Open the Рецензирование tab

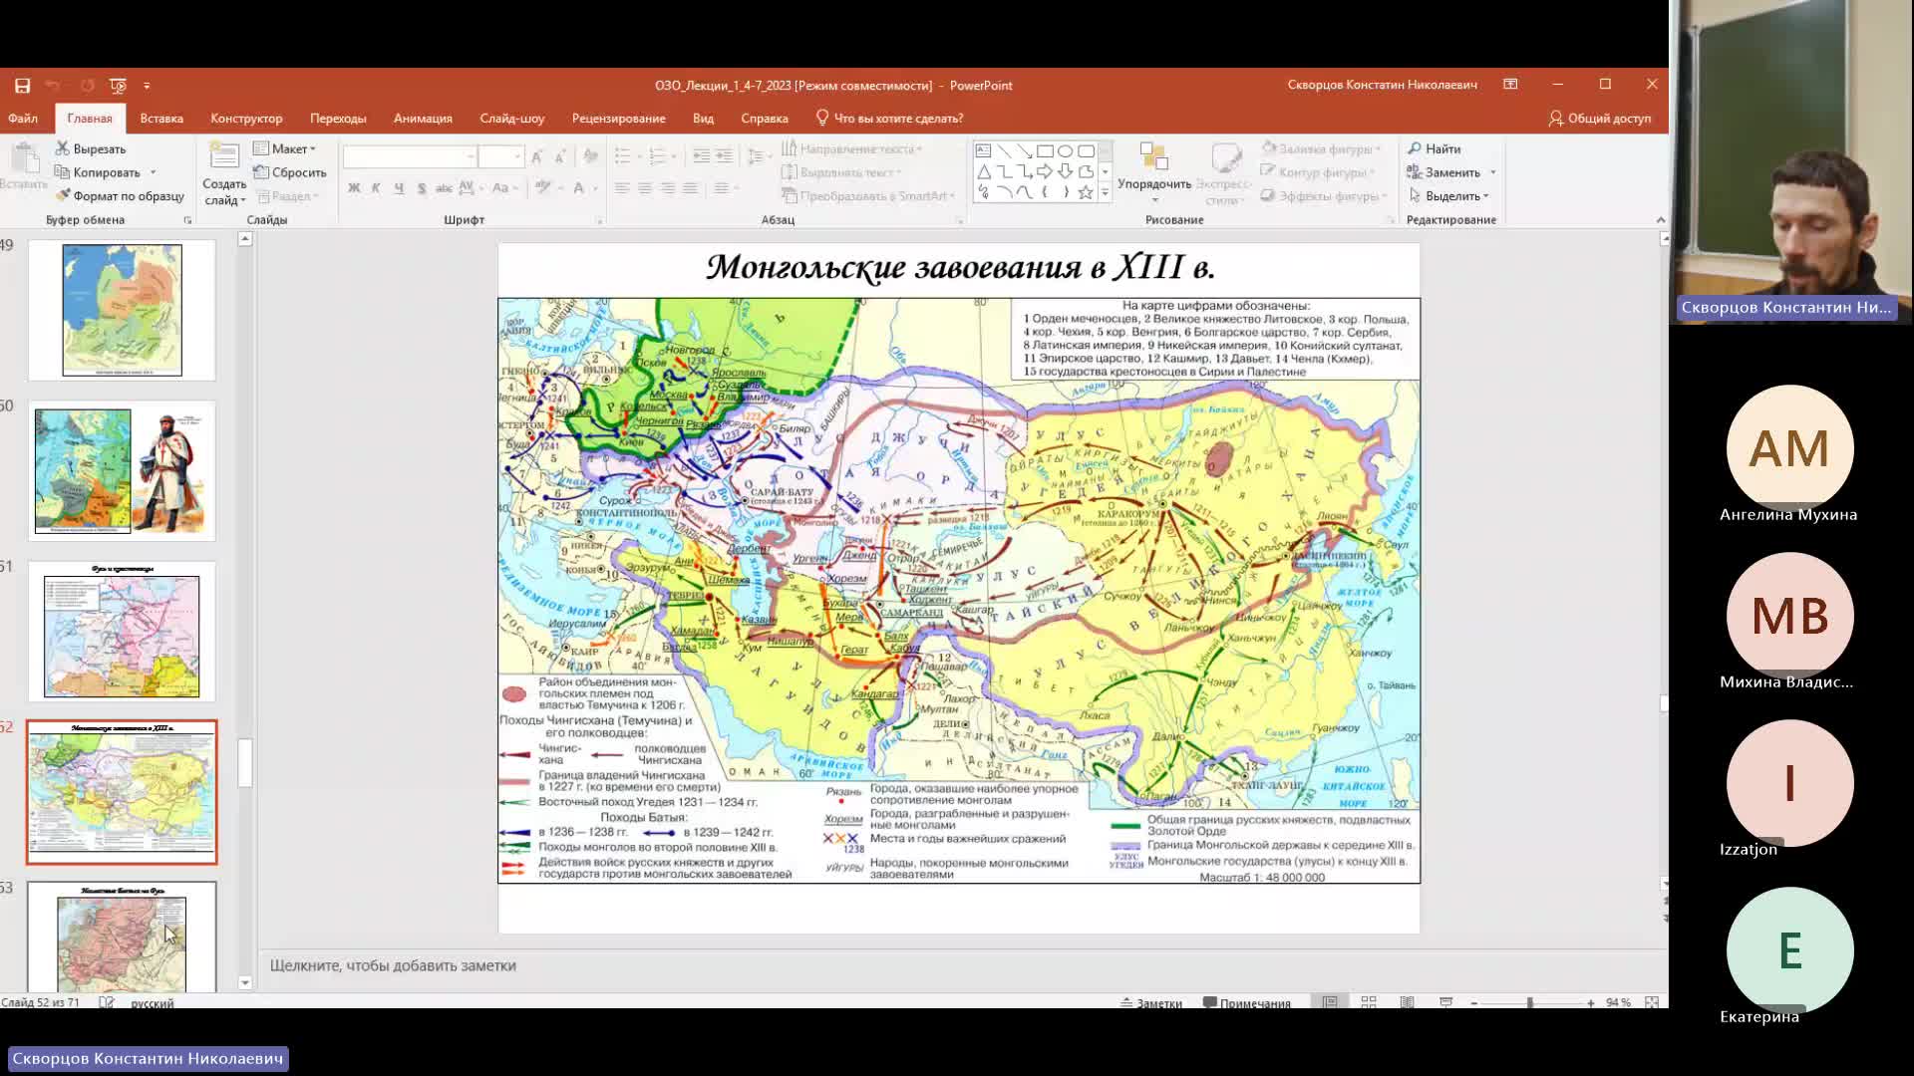point(618,118)
